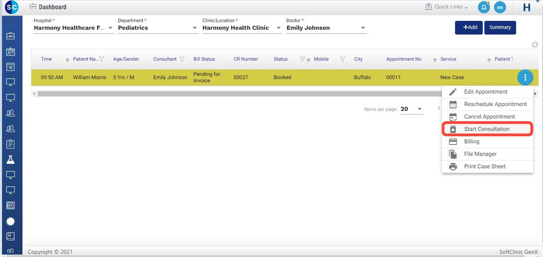Select Start Consultation from the menu
Viewport: 543px width, 257px height.
click(x=487, y=129)
